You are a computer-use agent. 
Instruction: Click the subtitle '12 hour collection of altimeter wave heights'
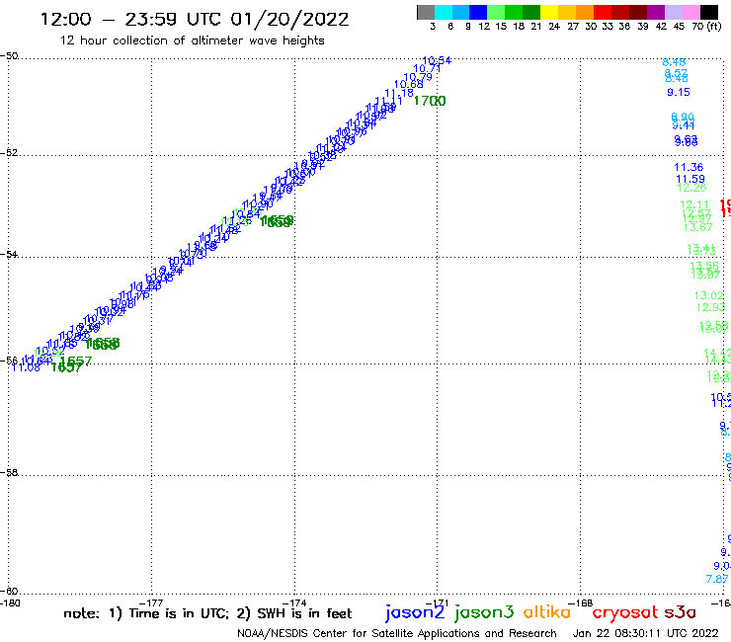[192, 40]
